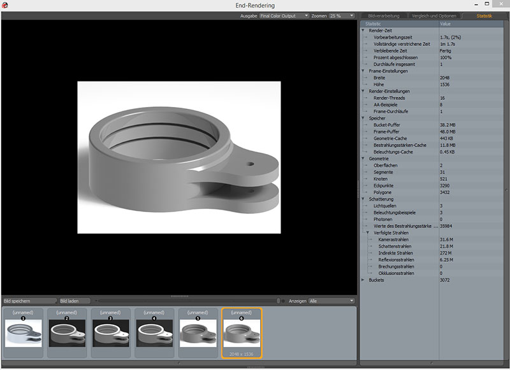Click the Statistic column header
This screenshot has width=510, height=370.
(x=400, y=24)
